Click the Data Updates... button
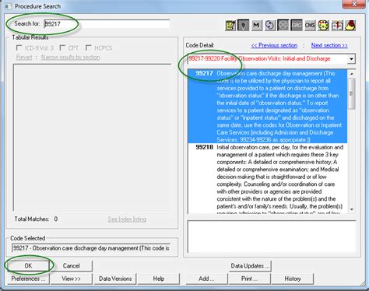369x291 pixels. 250,266
